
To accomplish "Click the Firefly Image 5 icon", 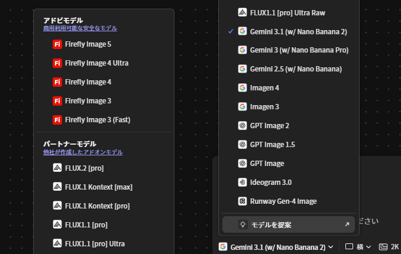I will coord(57,44).
